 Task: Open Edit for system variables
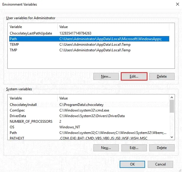pyautogui.click(x=134, y=148)
